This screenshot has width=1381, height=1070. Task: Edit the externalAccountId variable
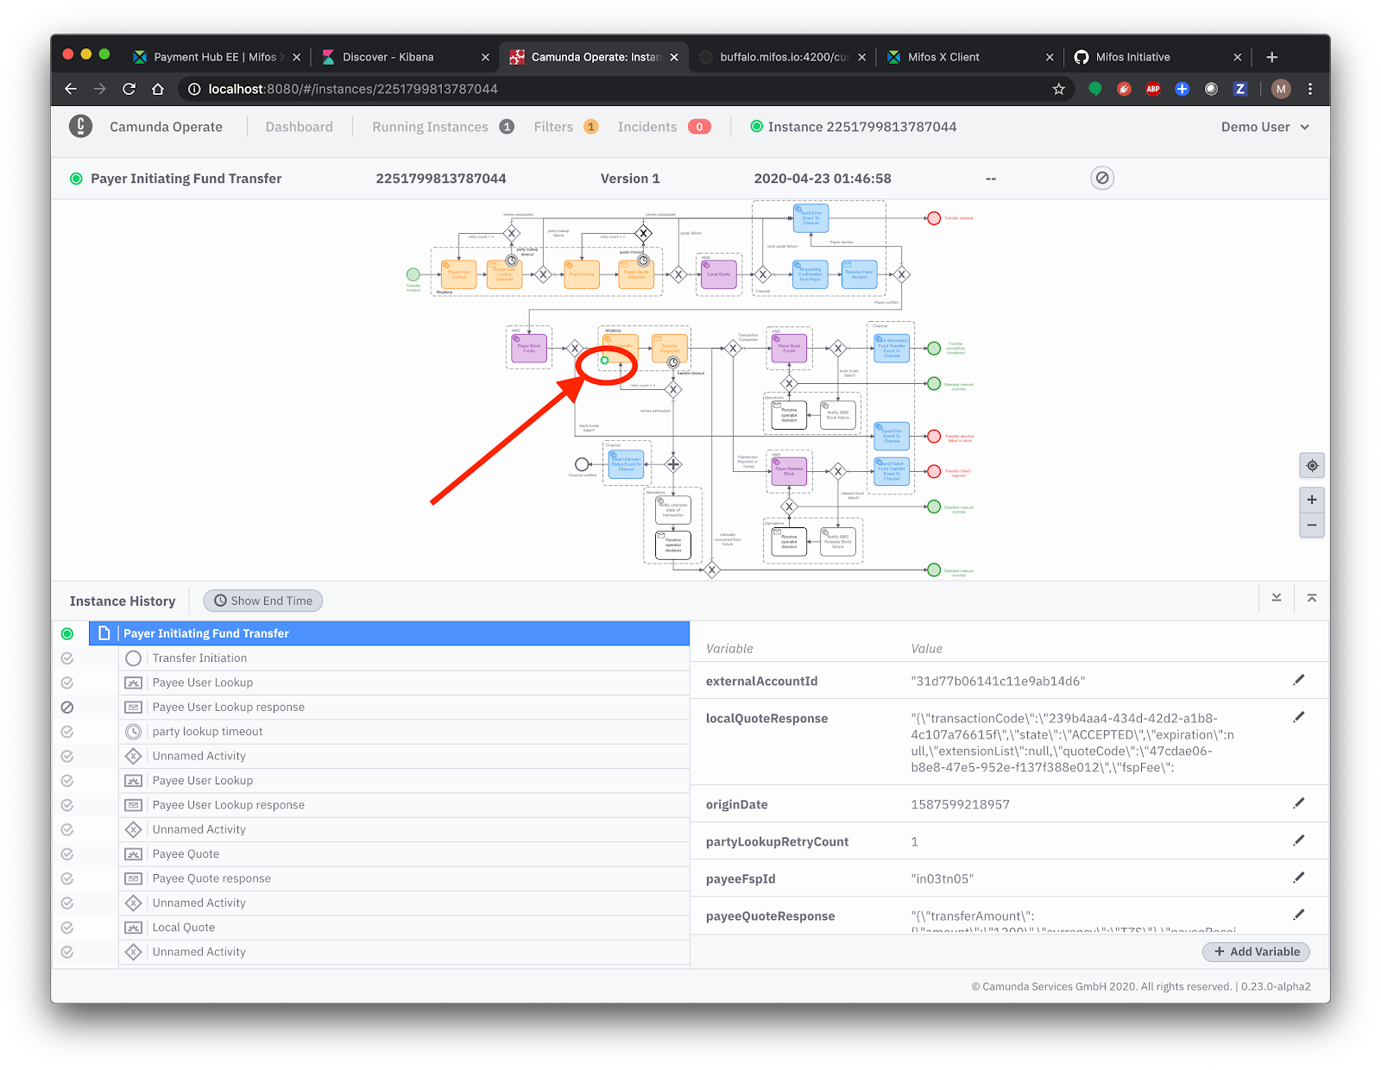pos(1299,680)
